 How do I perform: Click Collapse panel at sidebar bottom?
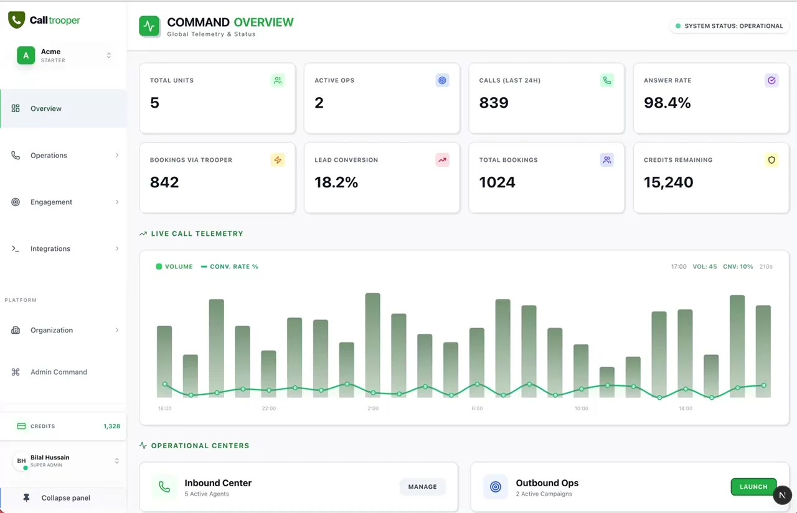(64, 498)
